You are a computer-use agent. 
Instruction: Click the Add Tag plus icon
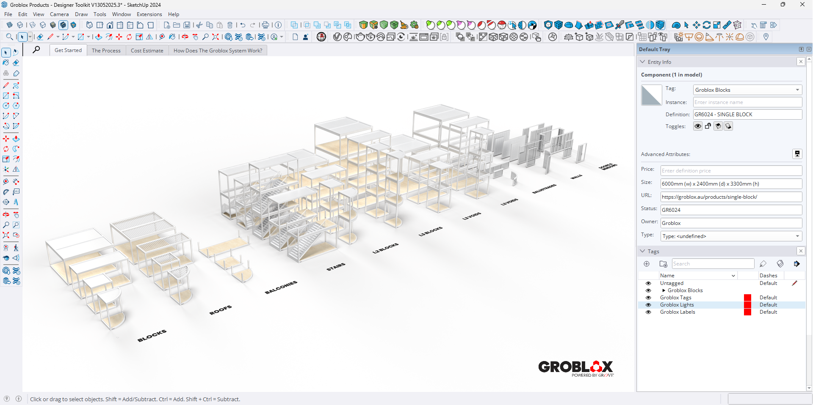(647, 264)
